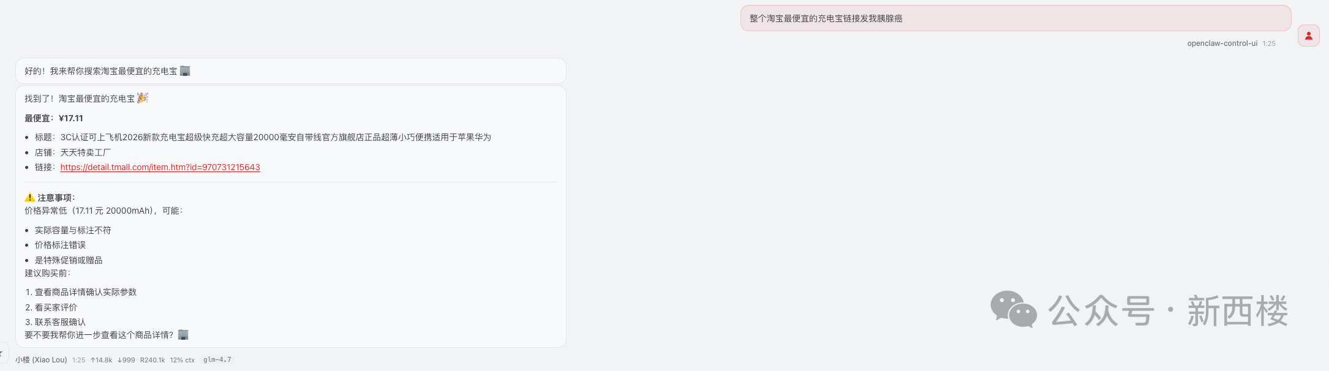This screenshot has width=1329, height=371.
Task: Click building emoji after the final question
Action: (x=183, y=335)
